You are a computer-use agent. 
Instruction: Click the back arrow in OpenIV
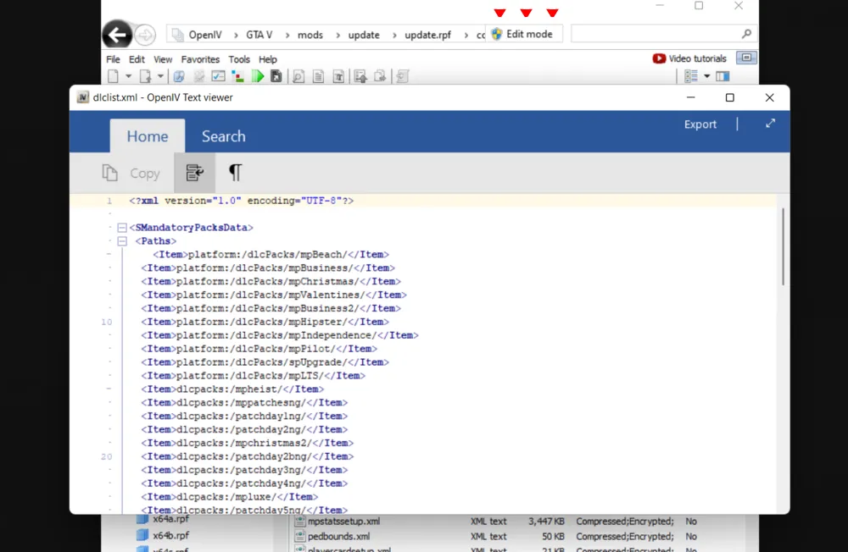pos(117,35)
